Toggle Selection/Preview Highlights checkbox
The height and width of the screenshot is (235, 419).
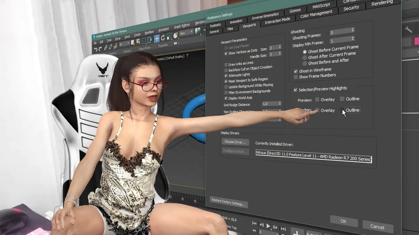295,90
